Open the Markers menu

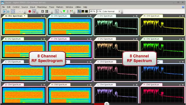click(x=60, y=7)
